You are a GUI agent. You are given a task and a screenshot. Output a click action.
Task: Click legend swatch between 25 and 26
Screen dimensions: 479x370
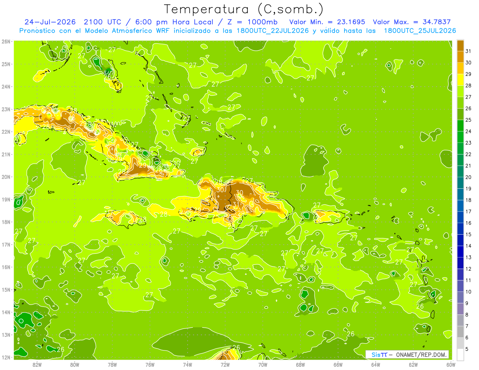click(460, 114)
